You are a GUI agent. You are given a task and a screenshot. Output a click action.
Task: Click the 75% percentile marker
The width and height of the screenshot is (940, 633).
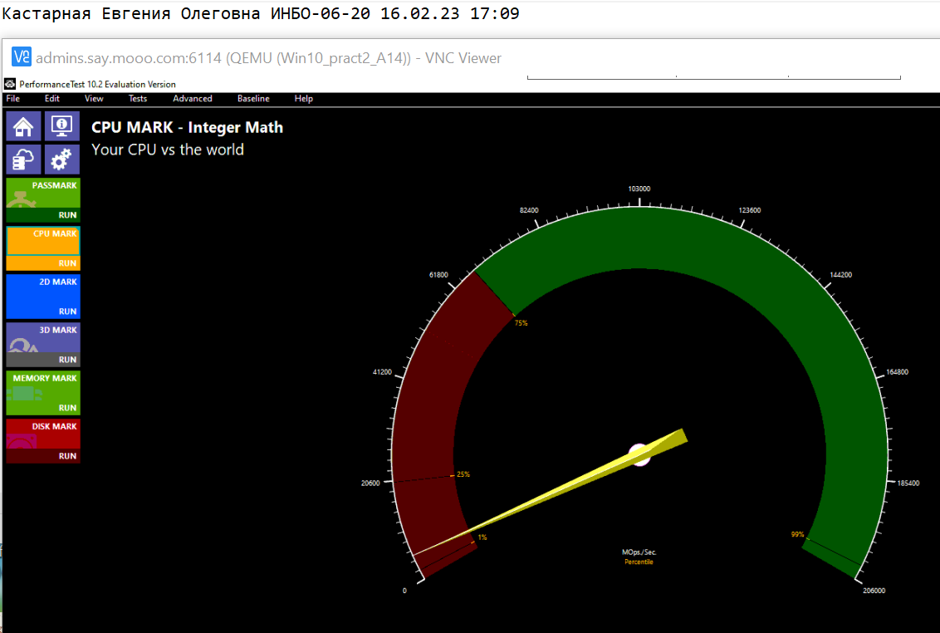click(x=521, y=323)
